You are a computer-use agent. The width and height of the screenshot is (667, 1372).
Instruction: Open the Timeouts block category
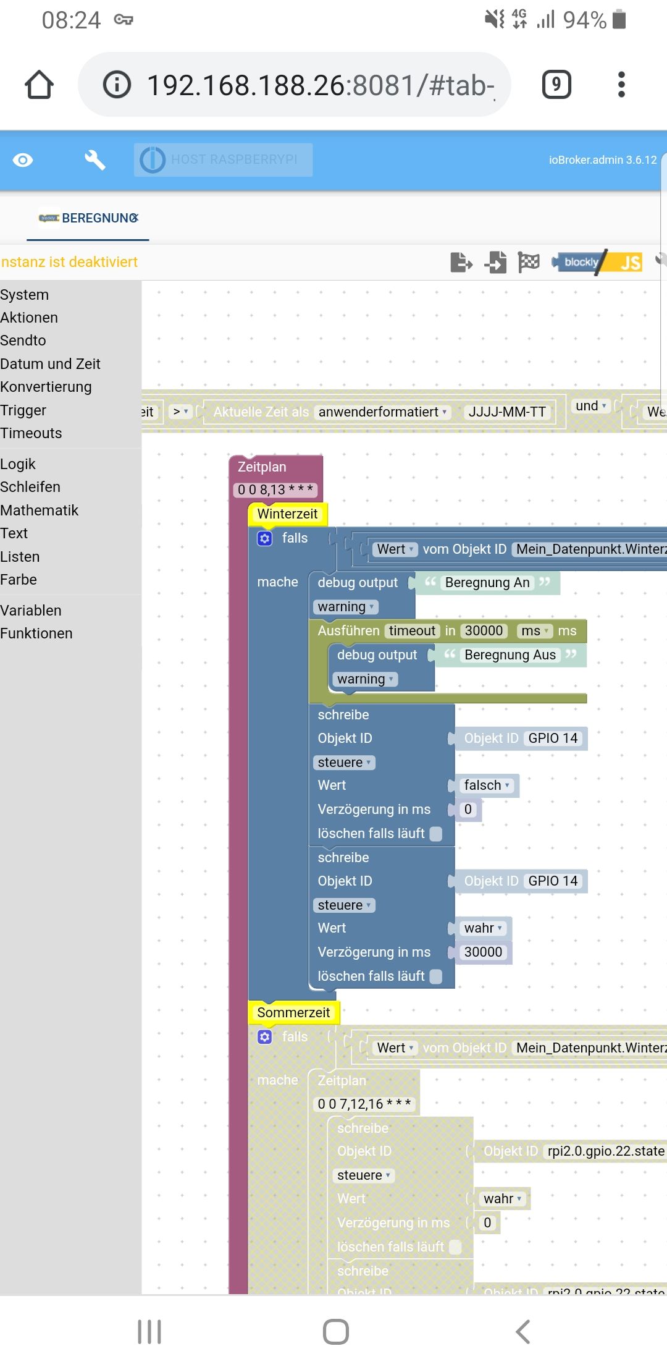pyautogui.click(x=31, y=433)
